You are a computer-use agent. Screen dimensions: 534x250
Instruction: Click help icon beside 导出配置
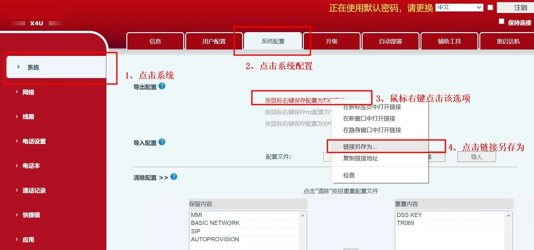(x=162, y=86)
